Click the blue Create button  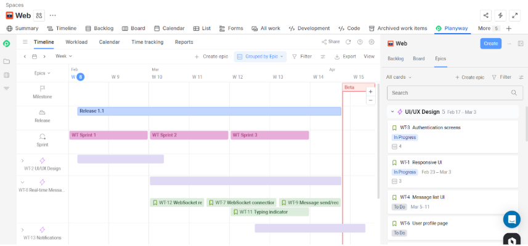click(x=490, y=43)
